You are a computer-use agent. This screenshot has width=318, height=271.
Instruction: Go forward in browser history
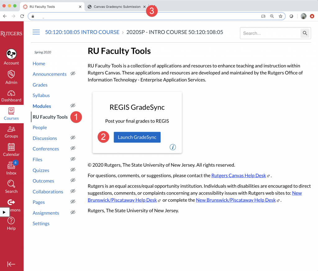point(13,16)
